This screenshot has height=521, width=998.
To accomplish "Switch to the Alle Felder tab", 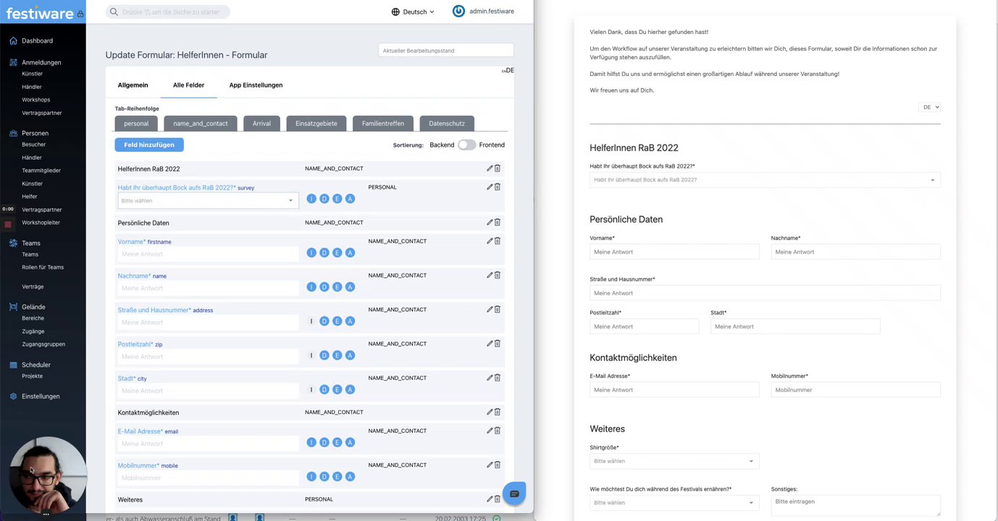I will (x=188, y=85).
